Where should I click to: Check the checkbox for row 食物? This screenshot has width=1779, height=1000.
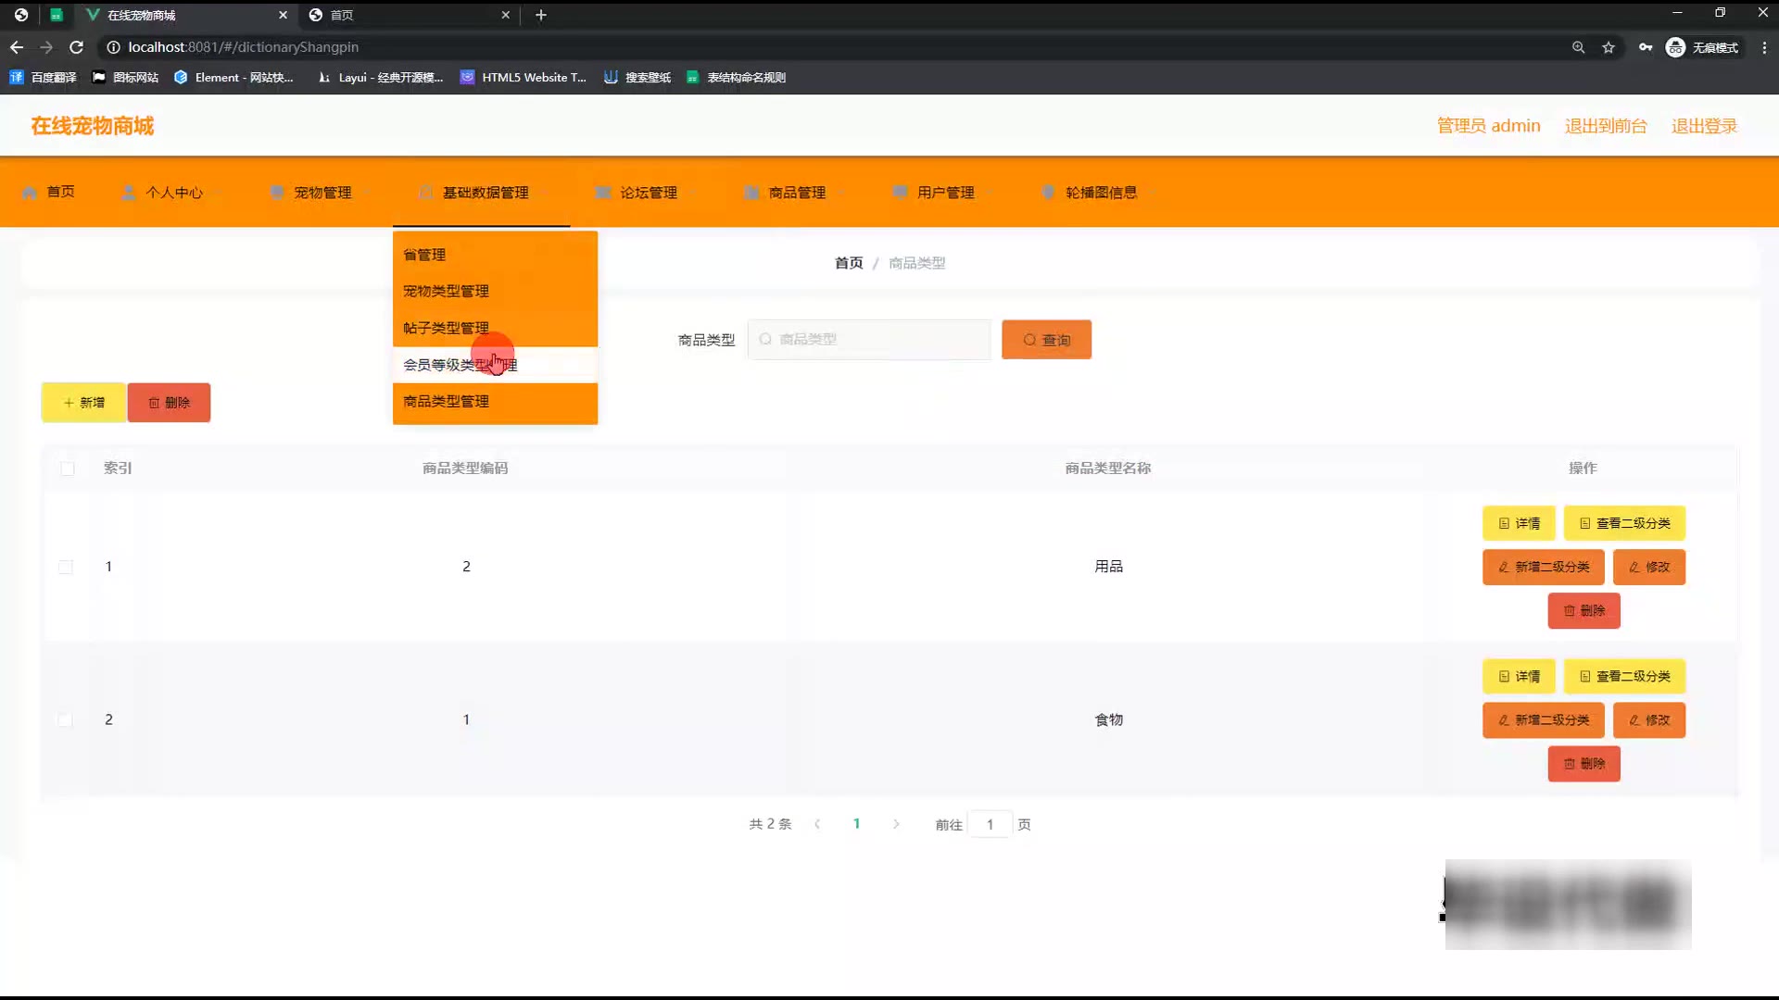pos(66,719)
